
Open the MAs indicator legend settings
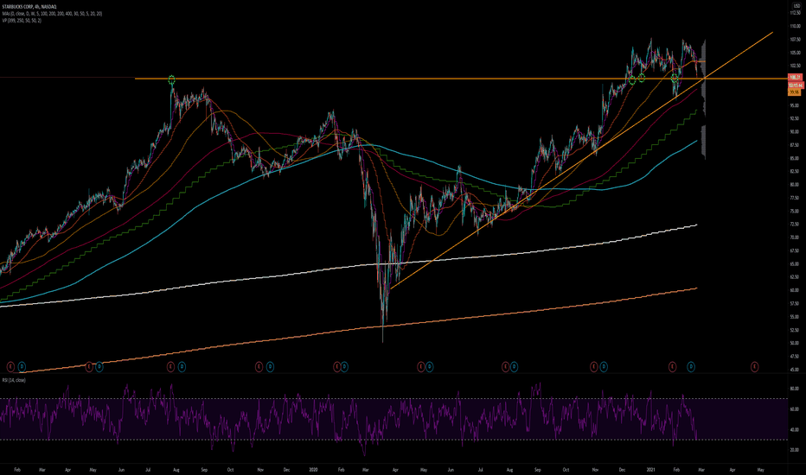pos(52,13)
